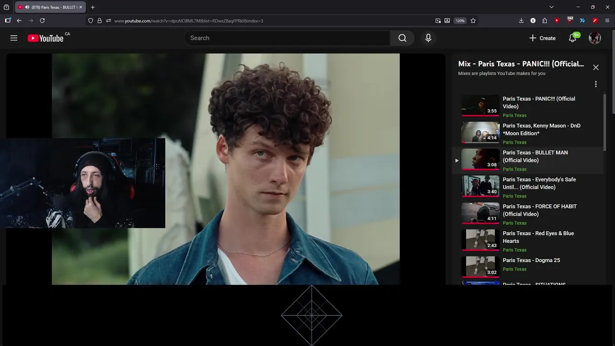The image size is (615, 346).
Task: Select the Paris Texas - BULLET MAN tab
Action: (50, 7)
